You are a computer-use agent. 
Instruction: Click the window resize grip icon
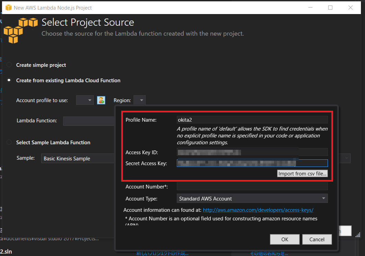[358, 235]
